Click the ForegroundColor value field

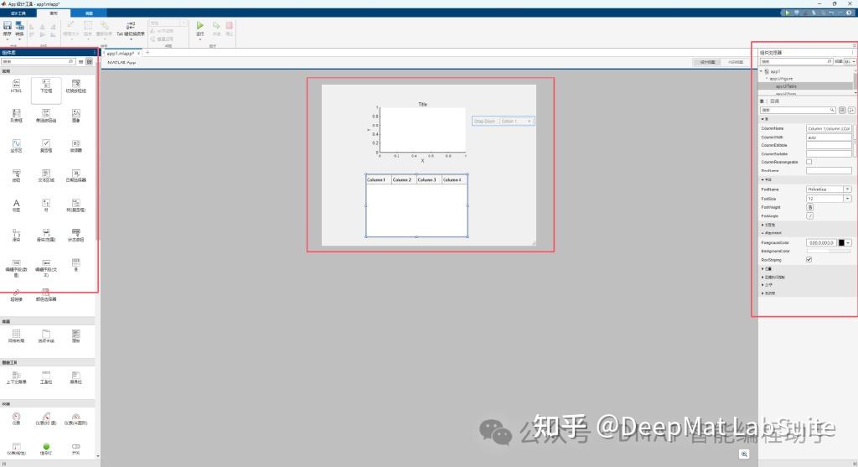pos(821,242)
